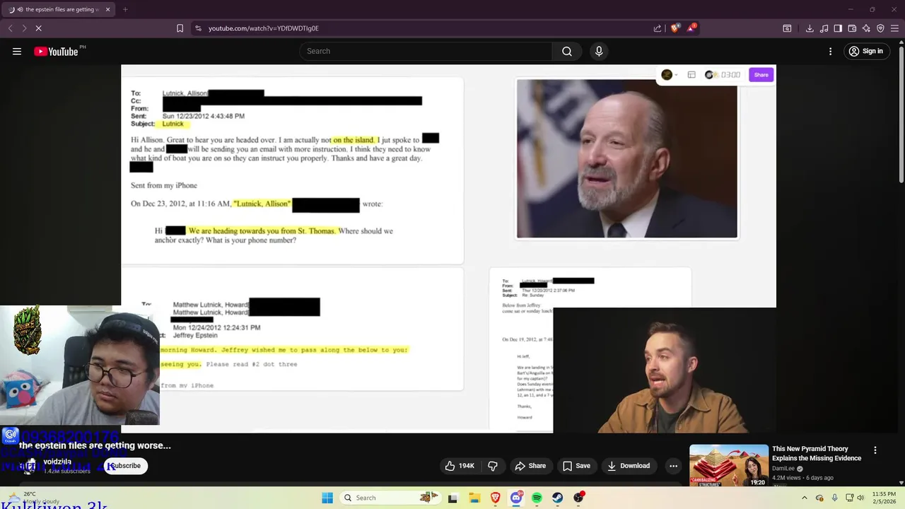Close the epstein files tab
Screen dimensions: 905x509
(107, 9)
